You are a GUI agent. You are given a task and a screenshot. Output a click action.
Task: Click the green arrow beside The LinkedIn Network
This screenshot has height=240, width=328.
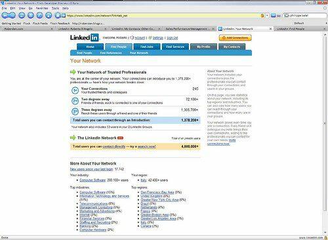(73, 138)
